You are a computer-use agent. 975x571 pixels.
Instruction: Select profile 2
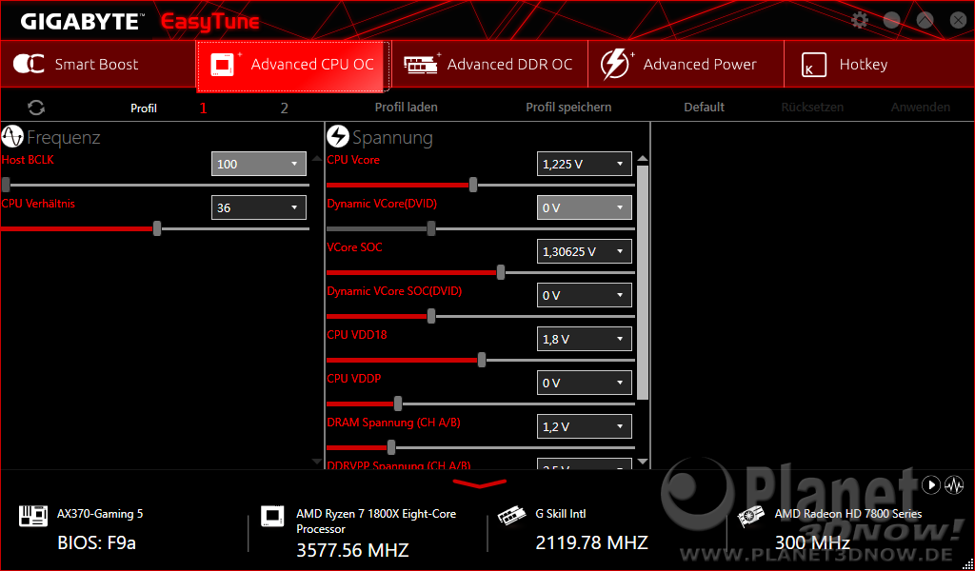click(x=284, y=108)
